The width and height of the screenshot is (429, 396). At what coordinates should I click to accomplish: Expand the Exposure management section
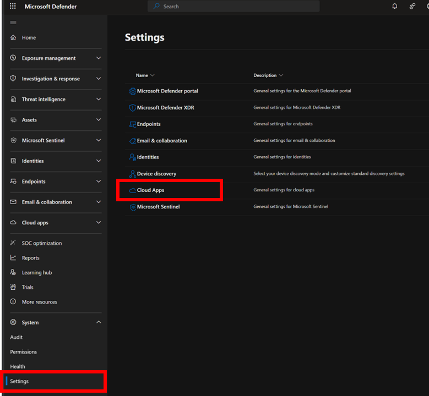point(99,58)
